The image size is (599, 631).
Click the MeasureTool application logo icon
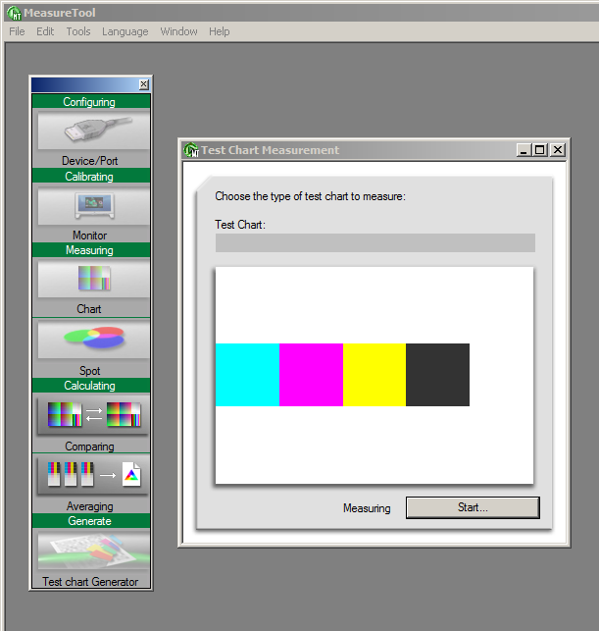pyautogui.click(x=14, y=13)
